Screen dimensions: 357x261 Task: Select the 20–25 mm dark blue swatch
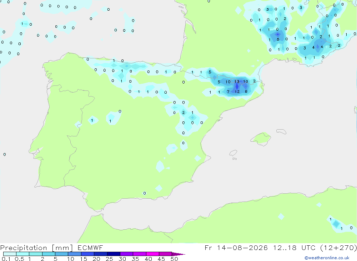click(x=100, y=254)
